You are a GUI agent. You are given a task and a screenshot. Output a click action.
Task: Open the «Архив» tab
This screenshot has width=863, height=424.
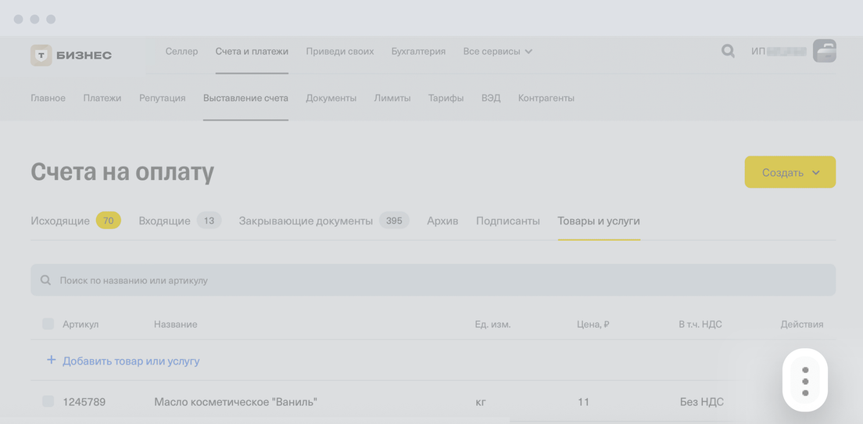[442, 221]
